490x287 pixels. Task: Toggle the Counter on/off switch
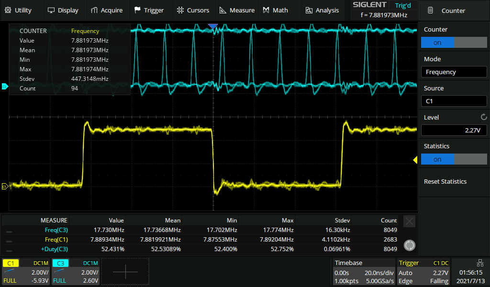454,43
